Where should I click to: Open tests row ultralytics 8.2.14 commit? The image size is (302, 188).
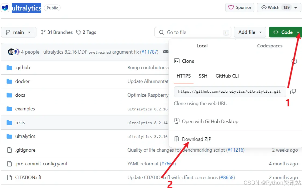147,123
